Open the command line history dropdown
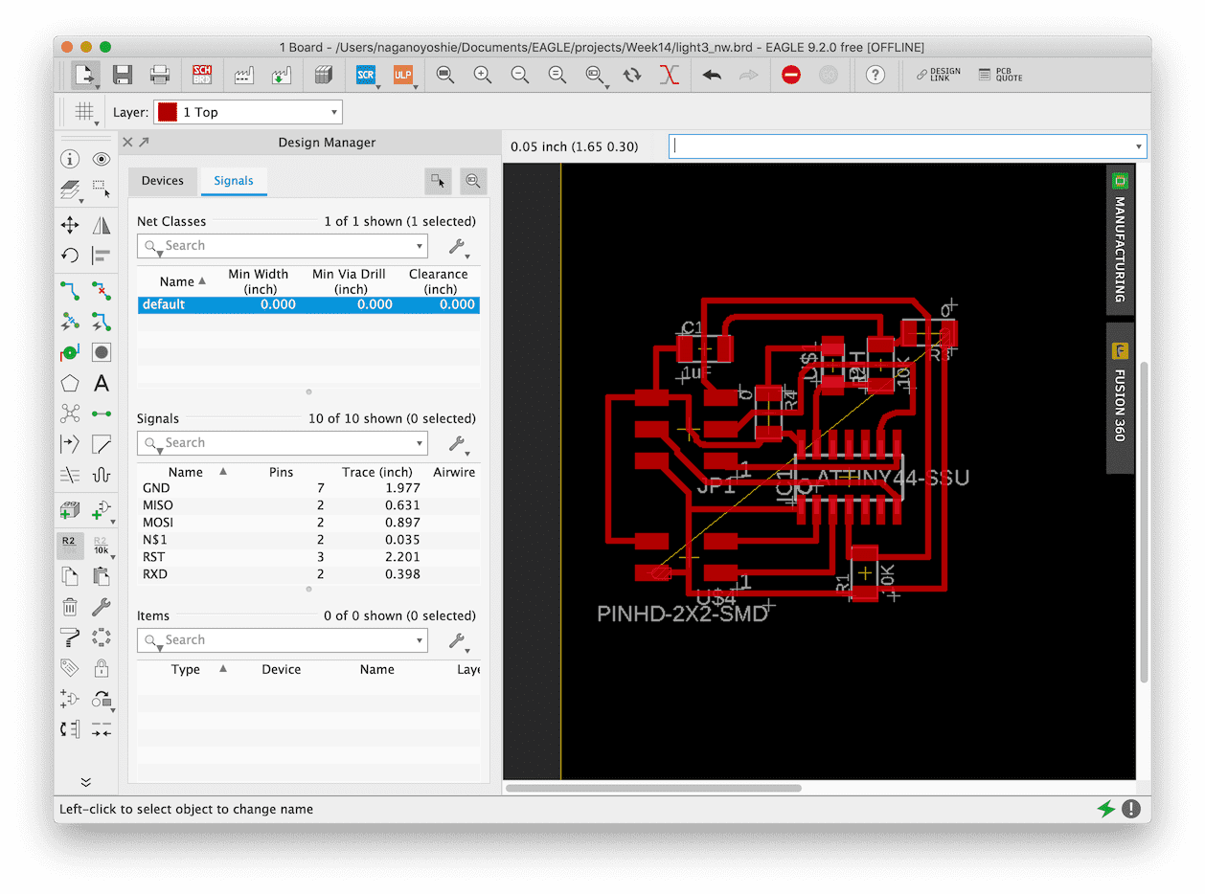The image size is (1205, 894). [1139, 146]
